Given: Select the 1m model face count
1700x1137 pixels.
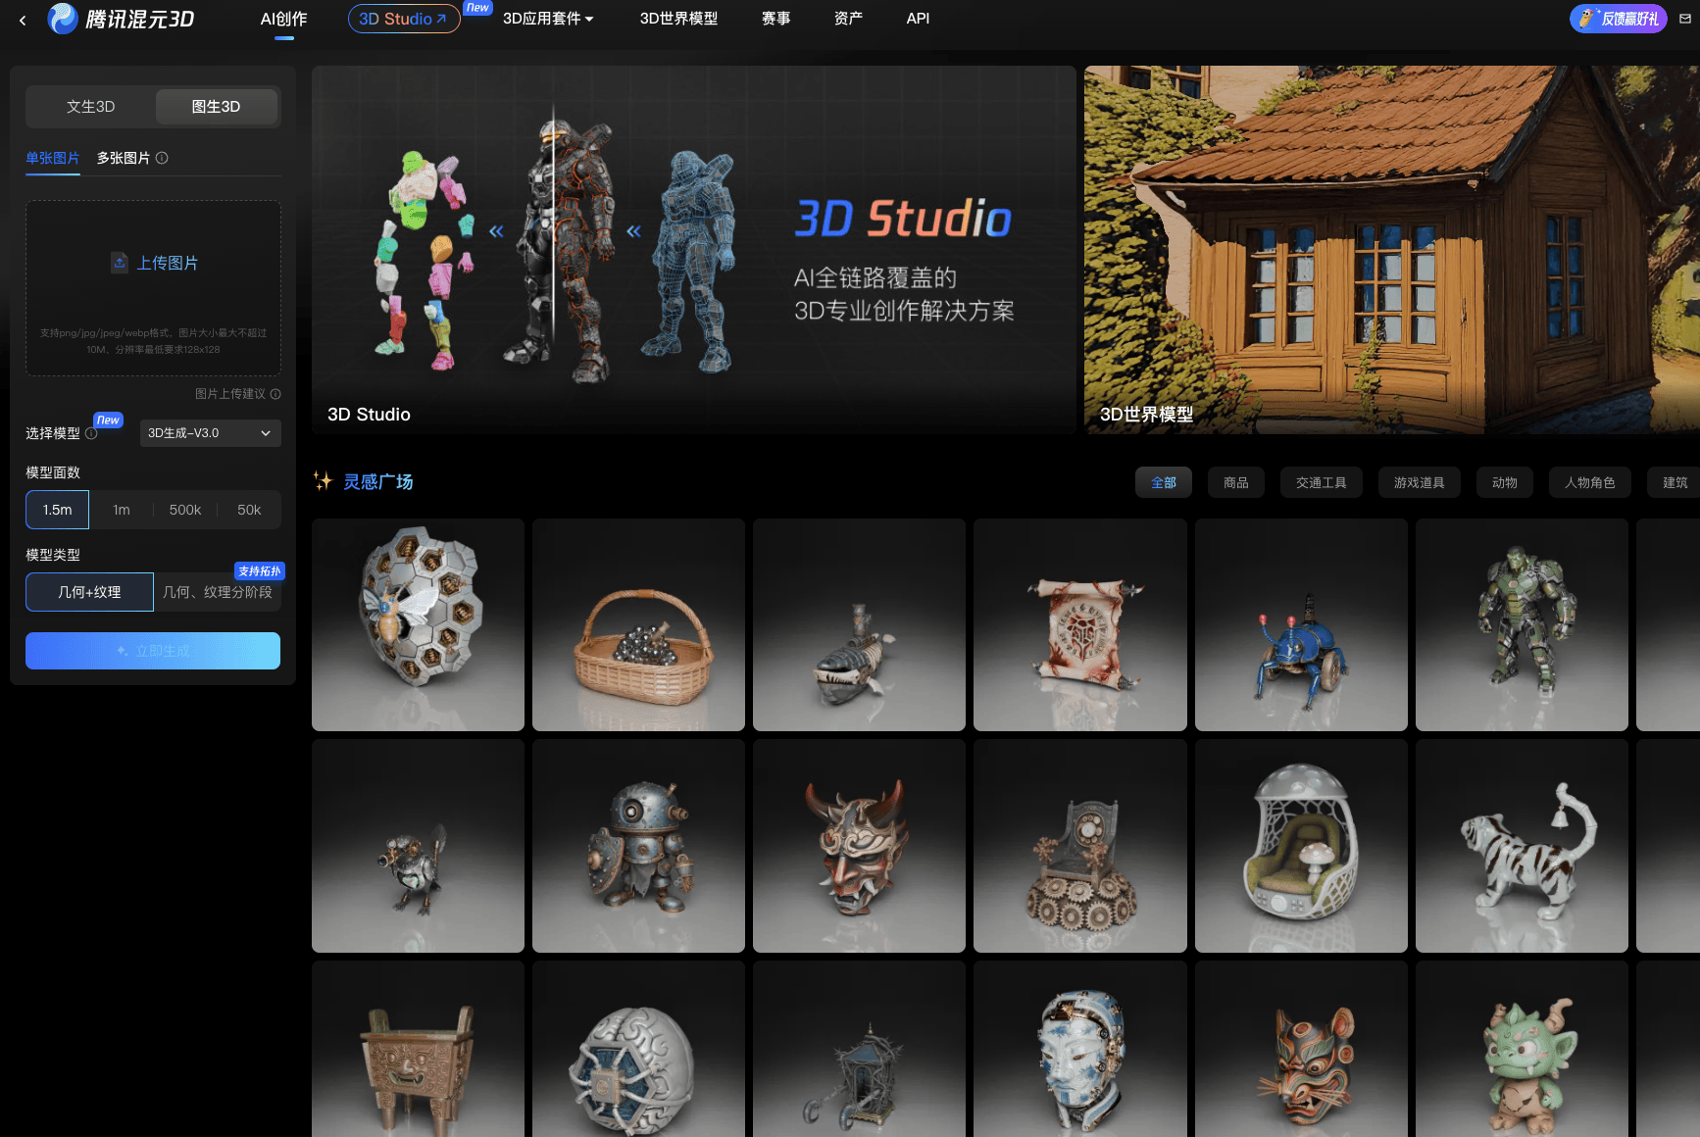Looking at the screenshot, I should [x=122, y=510].
